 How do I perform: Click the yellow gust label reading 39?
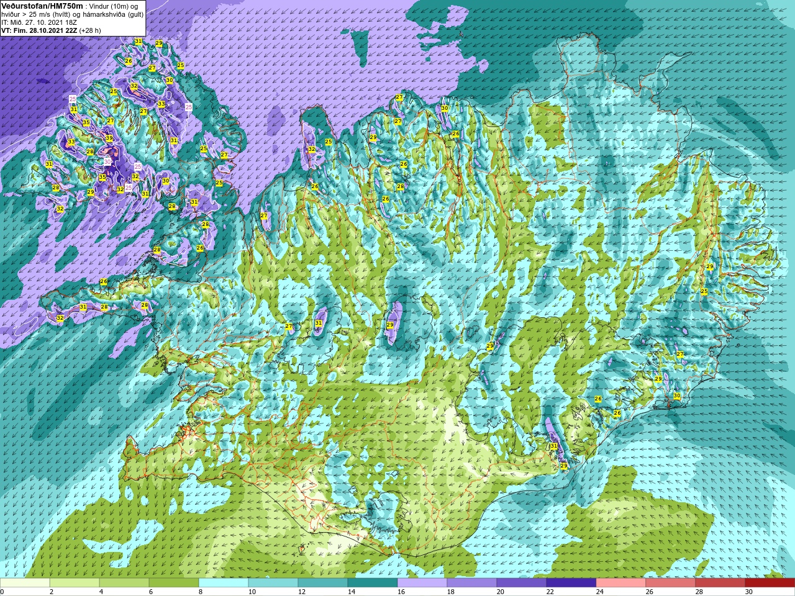tap(109, 138)
